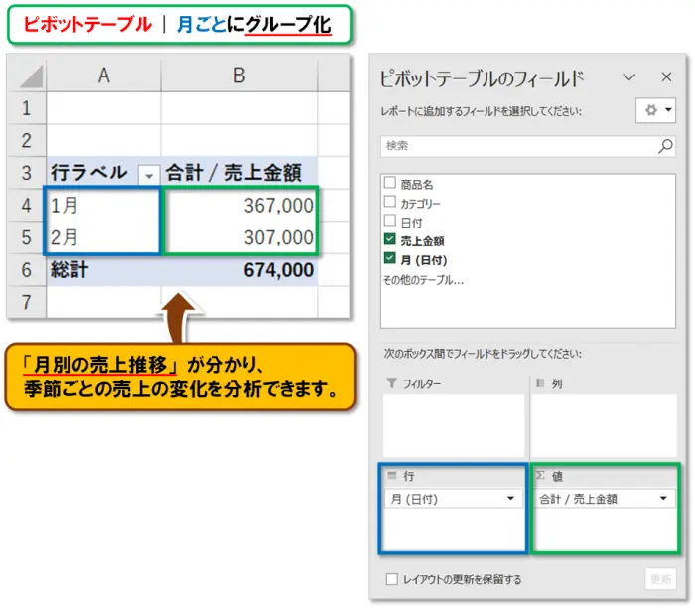This screenshot has width=695, height=608.
Task: Select the 総計 cell
Action: click(x=103, y=269)
